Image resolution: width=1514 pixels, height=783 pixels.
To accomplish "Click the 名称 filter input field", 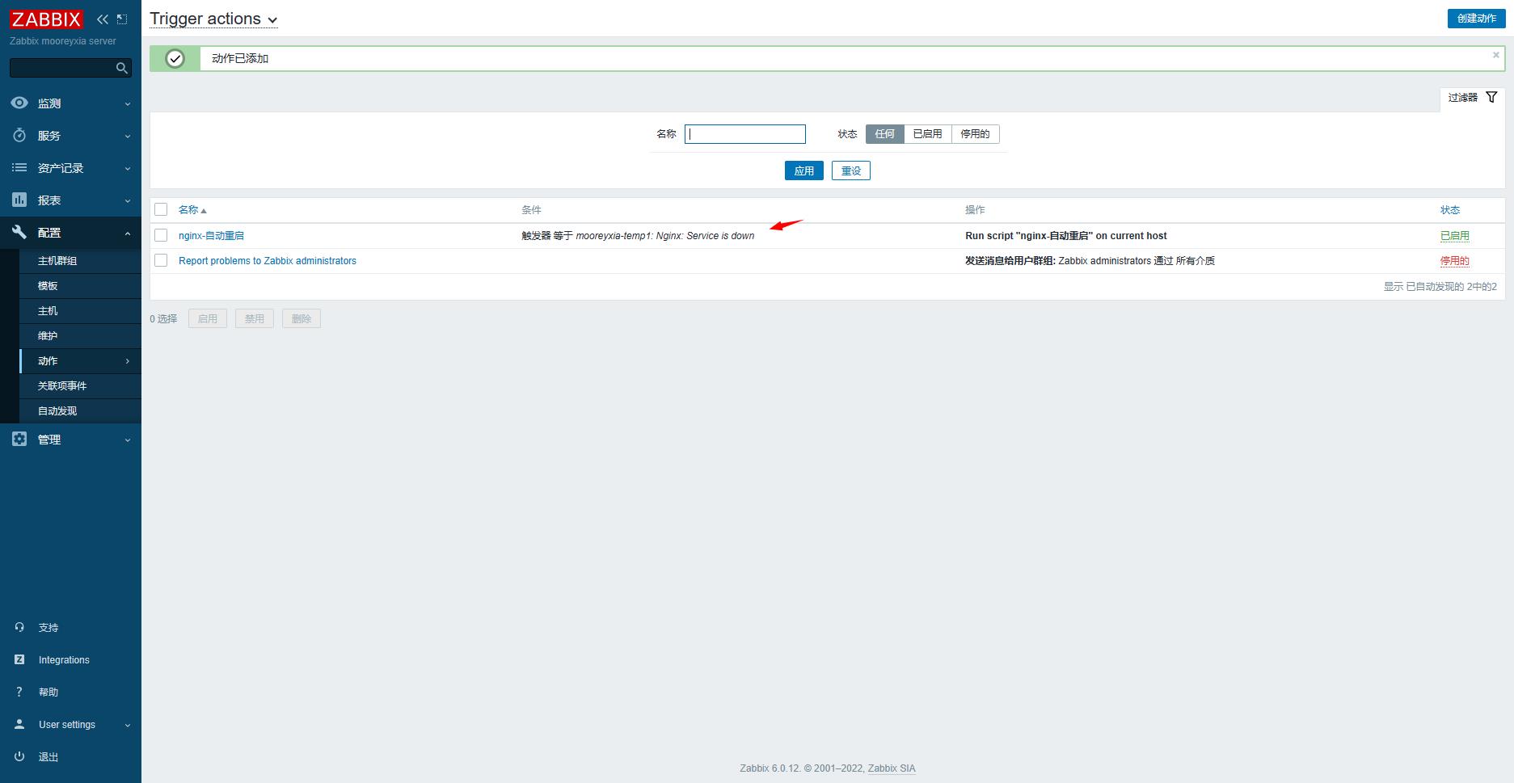I will coord(745,134).
